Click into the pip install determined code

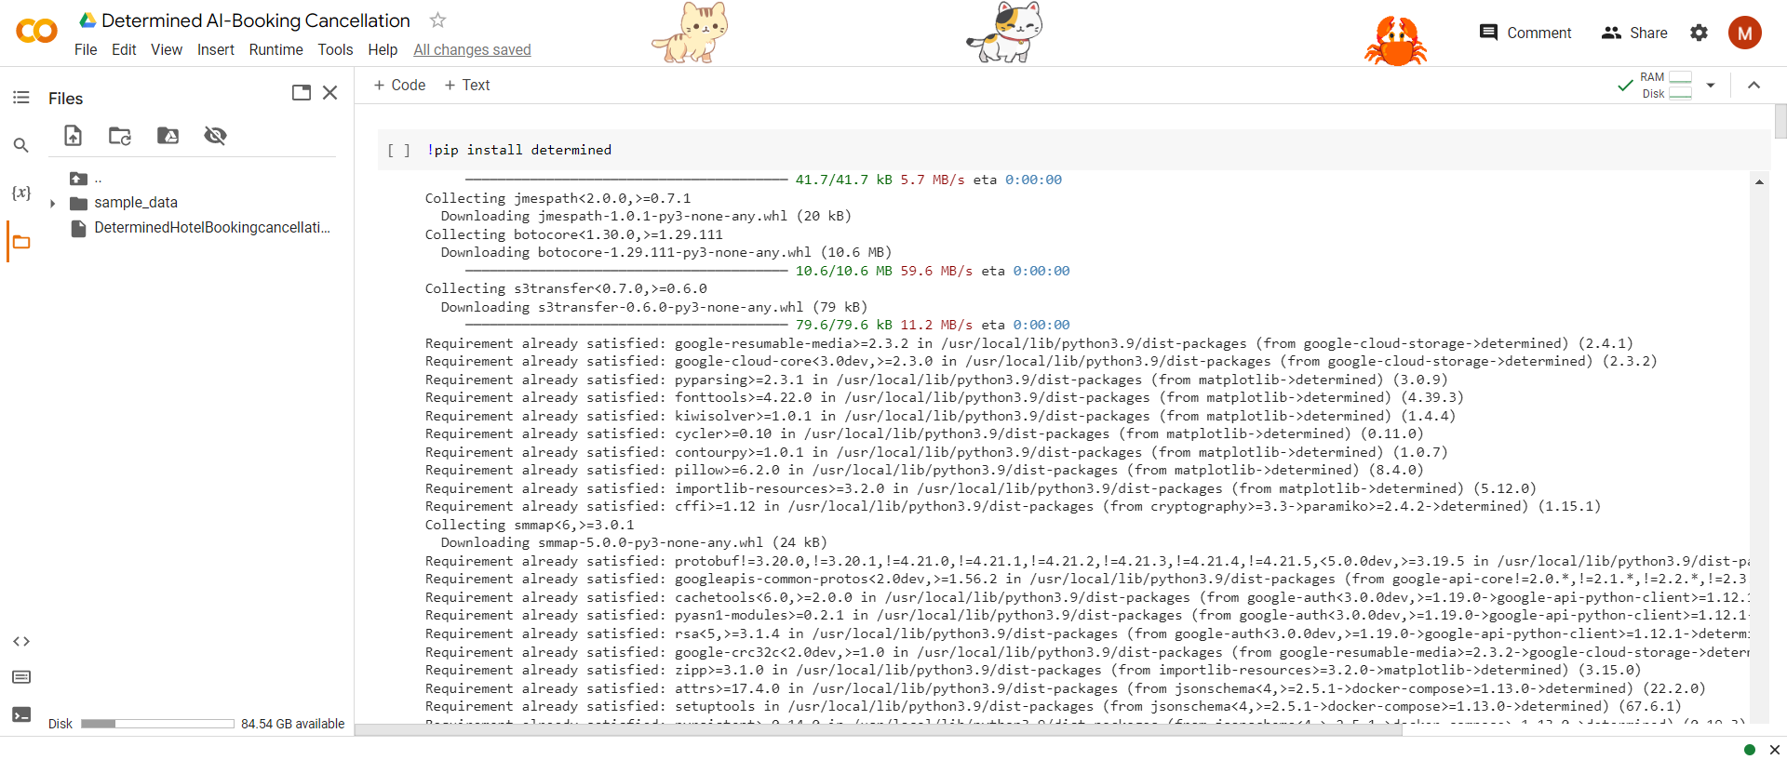tap(519, 150)
